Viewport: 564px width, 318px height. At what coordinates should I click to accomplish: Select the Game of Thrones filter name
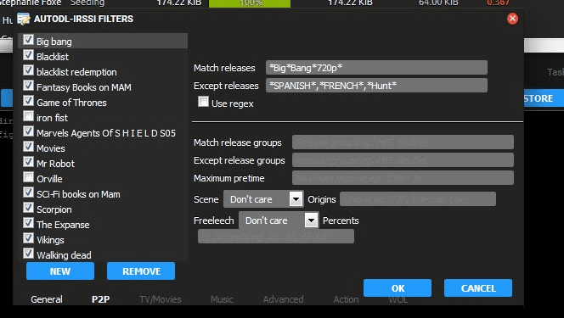click(x=71, y=103)
